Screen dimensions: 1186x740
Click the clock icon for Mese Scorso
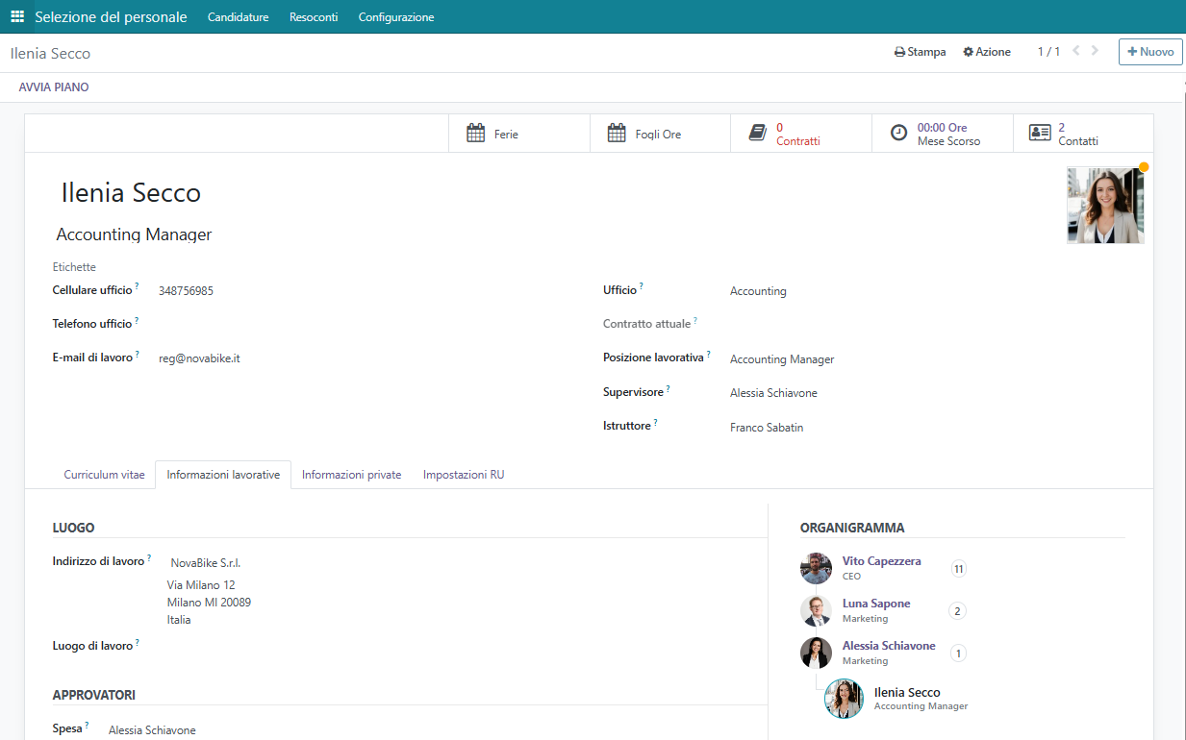point(898,134)
